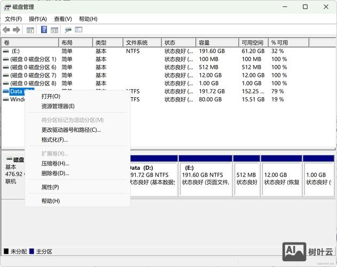Click the refresh disk toolbar icon
337x267 pixels.
(68, 30)
